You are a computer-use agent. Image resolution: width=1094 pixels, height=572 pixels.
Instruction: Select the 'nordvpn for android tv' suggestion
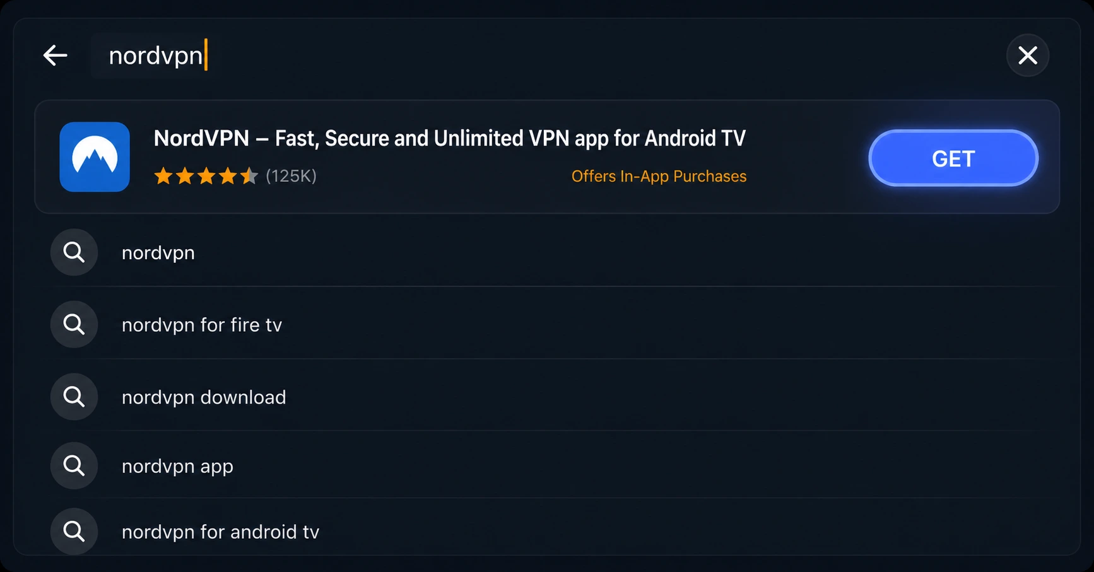[x=220, y=531]
